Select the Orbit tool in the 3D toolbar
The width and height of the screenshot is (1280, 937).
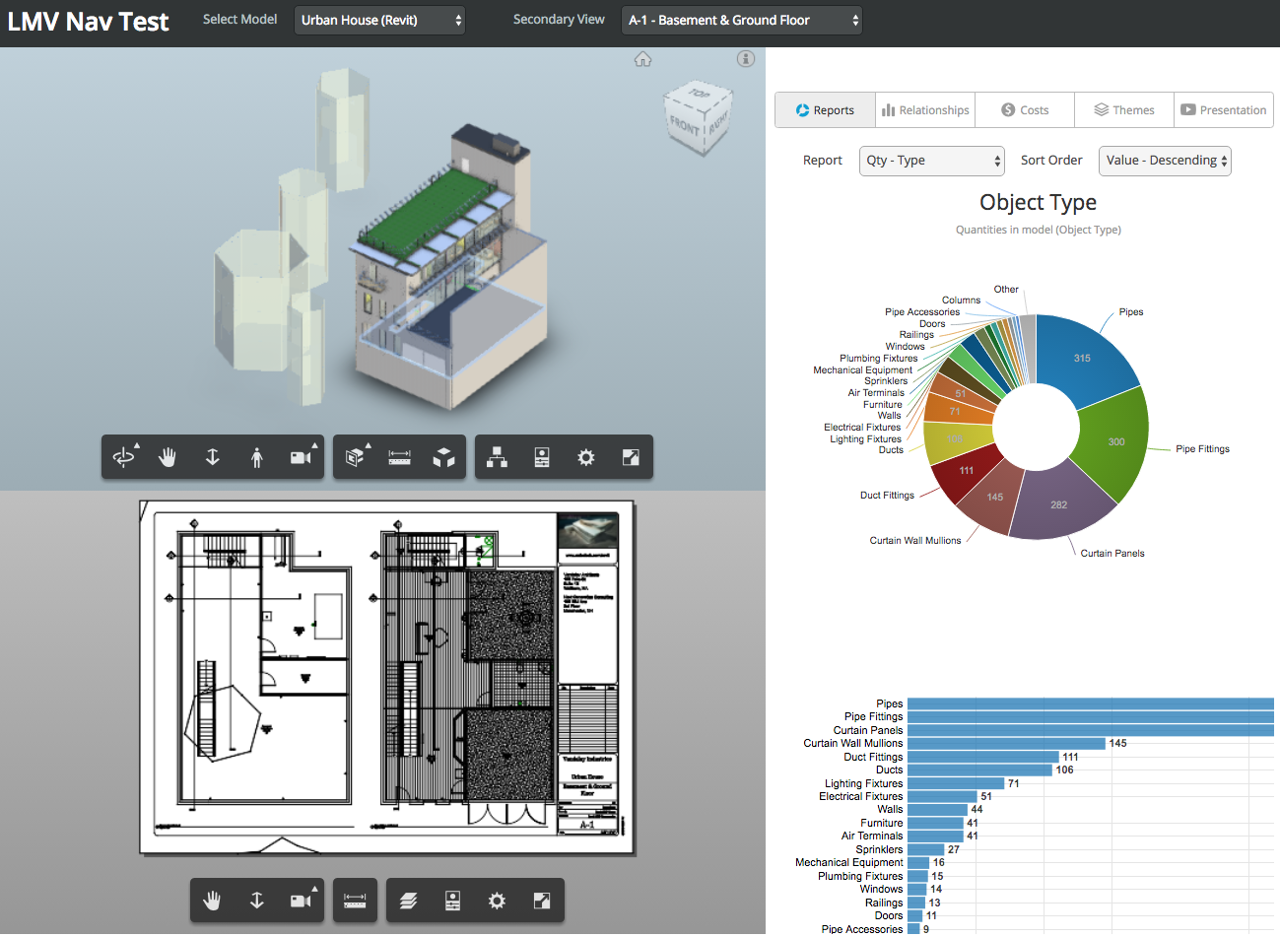click(x=123, y=456)
